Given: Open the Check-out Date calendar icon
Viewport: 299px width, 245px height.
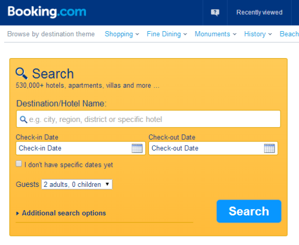Looking at the screenshot, I should (x=269, y=148).
